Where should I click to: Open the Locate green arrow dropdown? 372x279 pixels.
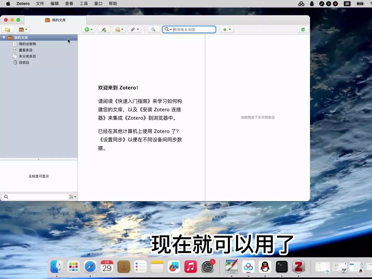227,29
